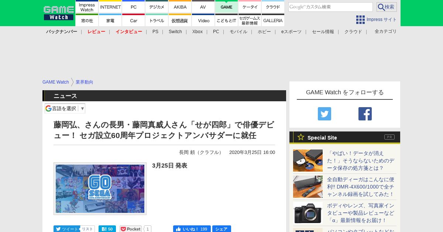This screenshot has height=232, width=443.
Task: Read ボディやレンズ α 最新情報 article
Action: point(361,213)
